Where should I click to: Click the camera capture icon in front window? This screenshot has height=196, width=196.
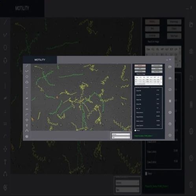170,78
